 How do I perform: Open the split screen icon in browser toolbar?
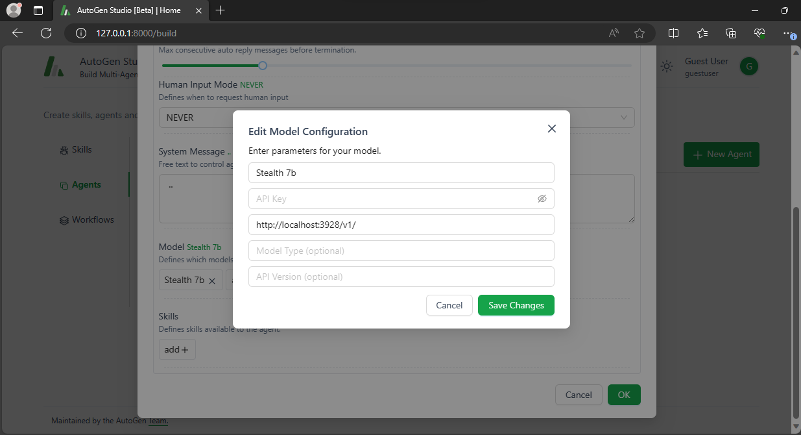click(674, 33)
